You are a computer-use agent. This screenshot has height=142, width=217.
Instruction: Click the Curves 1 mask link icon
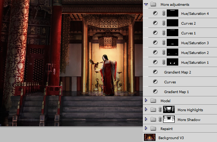click(x=163, y=33)
